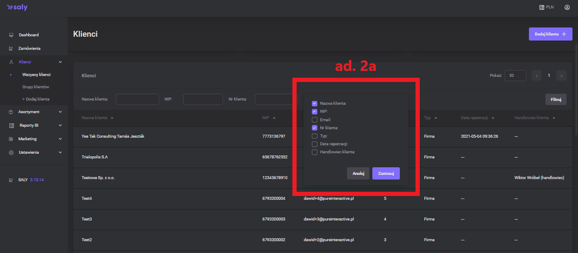The height and width of the screenshot is (253, 578).
Task: Sort by NIP column arrow
Action: pos(274,118)
